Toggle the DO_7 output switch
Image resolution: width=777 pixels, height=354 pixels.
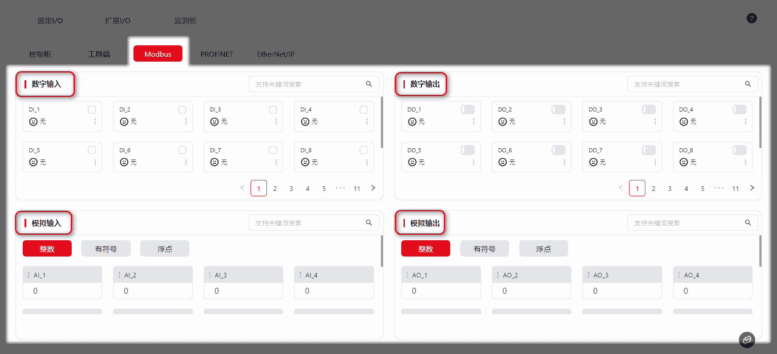click(649, 150)
